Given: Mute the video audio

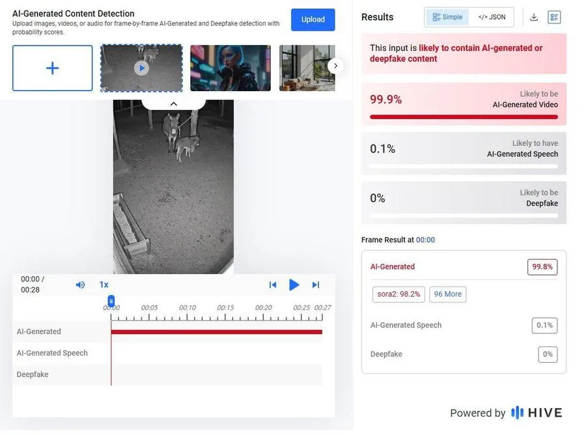Looking at the screenshot, I should (80, 284).
